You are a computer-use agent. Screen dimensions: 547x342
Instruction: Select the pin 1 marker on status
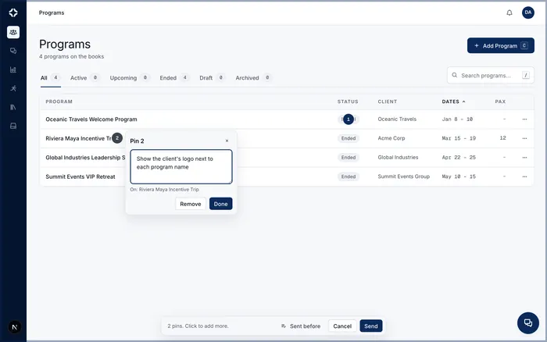click(x=349, y=119)
